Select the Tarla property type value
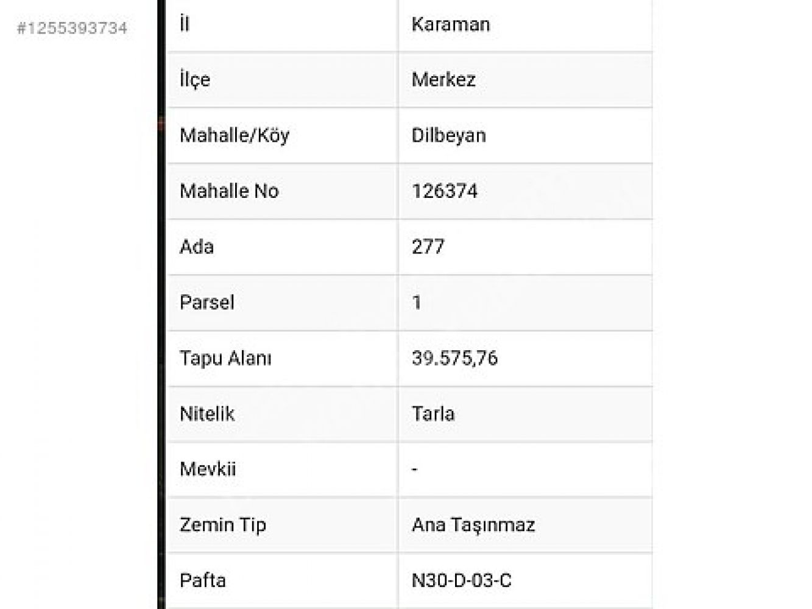This screenshot has height=609, width=812. [433, 414]
